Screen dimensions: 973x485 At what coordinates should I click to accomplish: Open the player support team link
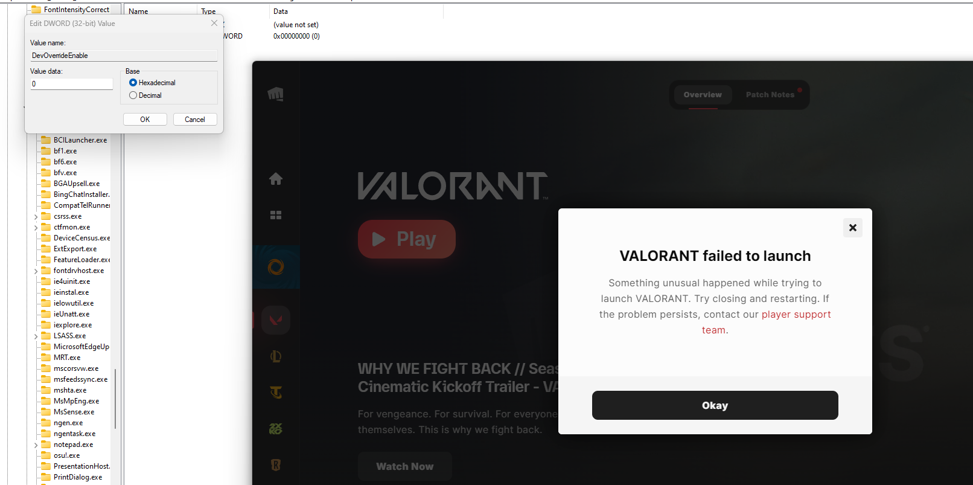pos(765,322)
